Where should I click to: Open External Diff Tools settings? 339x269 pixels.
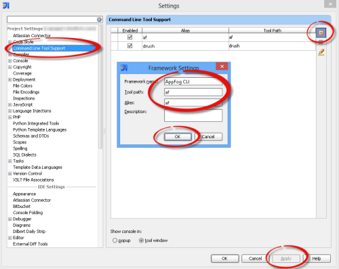pyautogui.click(x=31, y=244)
